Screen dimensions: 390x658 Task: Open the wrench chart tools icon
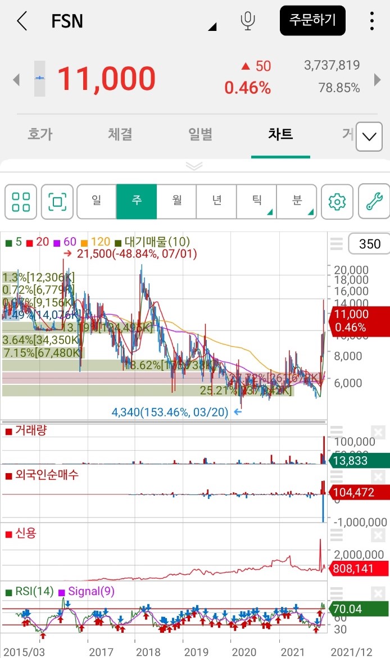click(x=374, y=202)
